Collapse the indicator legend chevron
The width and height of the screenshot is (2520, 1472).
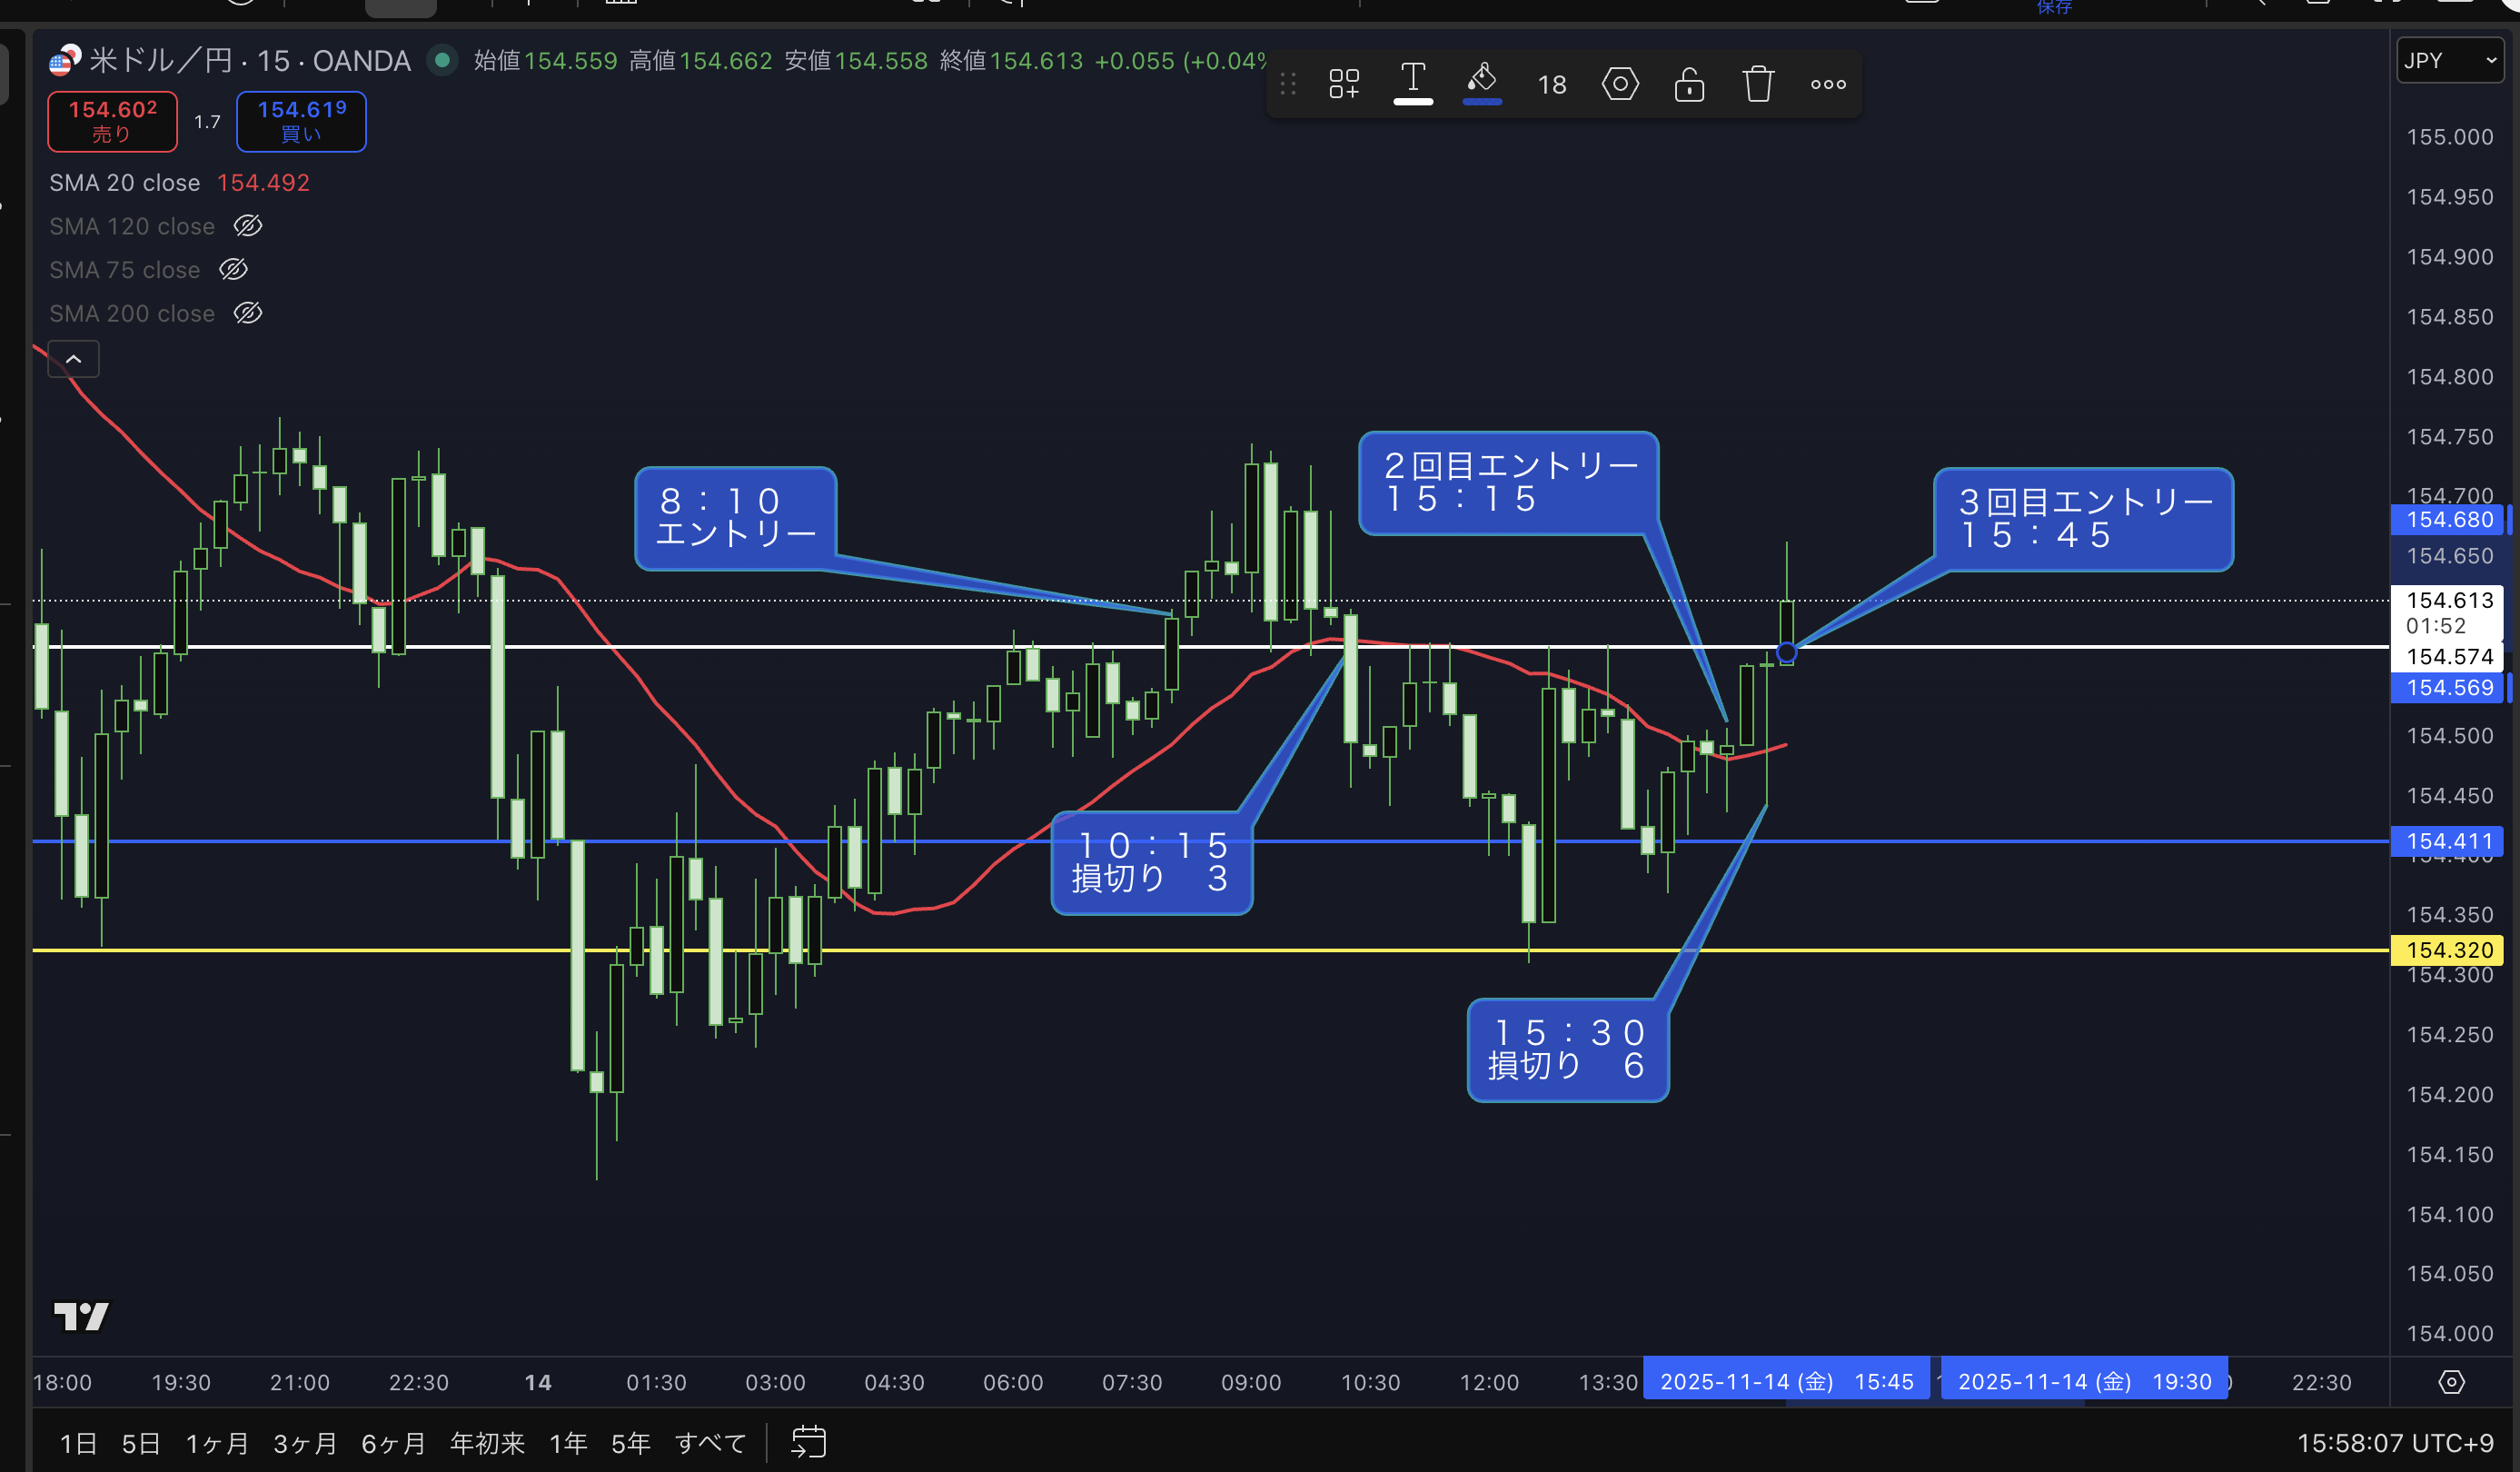coord(73,359)
